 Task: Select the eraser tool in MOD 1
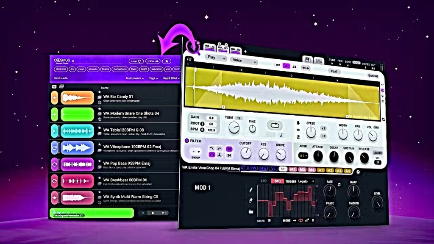251,201
